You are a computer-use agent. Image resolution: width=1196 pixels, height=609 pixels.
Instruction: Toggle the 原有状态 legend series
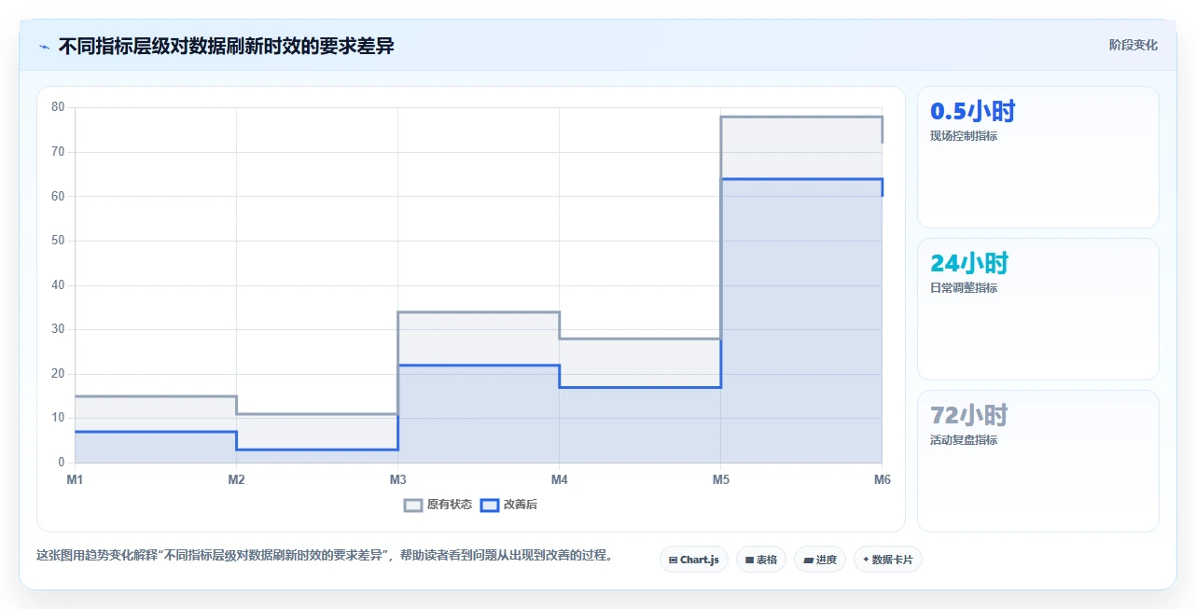point(438,505)
